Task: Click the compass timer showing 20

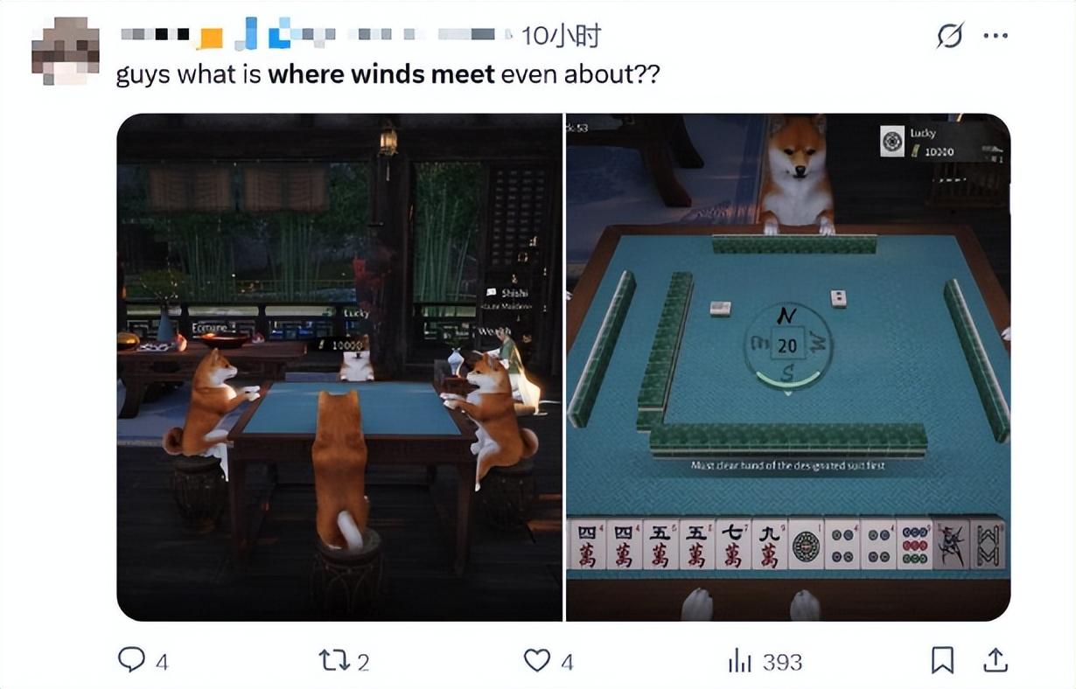Action: (x=787, y=345)
